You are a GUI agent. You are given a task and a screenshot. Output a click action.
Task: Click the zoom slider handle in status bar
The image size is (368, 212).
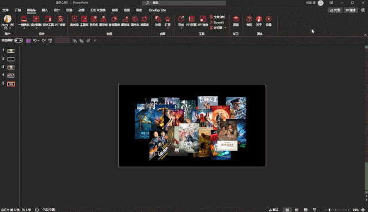point(329,210)
